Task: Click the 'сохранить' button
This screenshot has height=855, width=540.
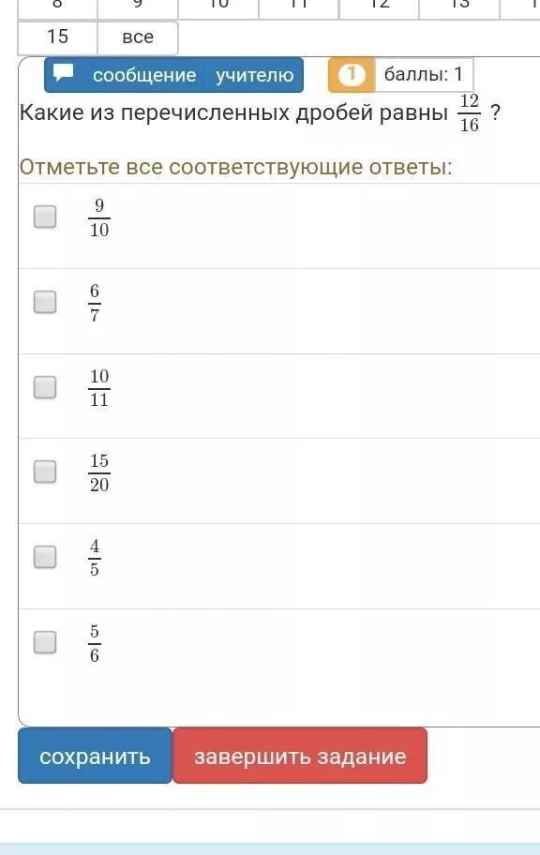Action: 95,756
